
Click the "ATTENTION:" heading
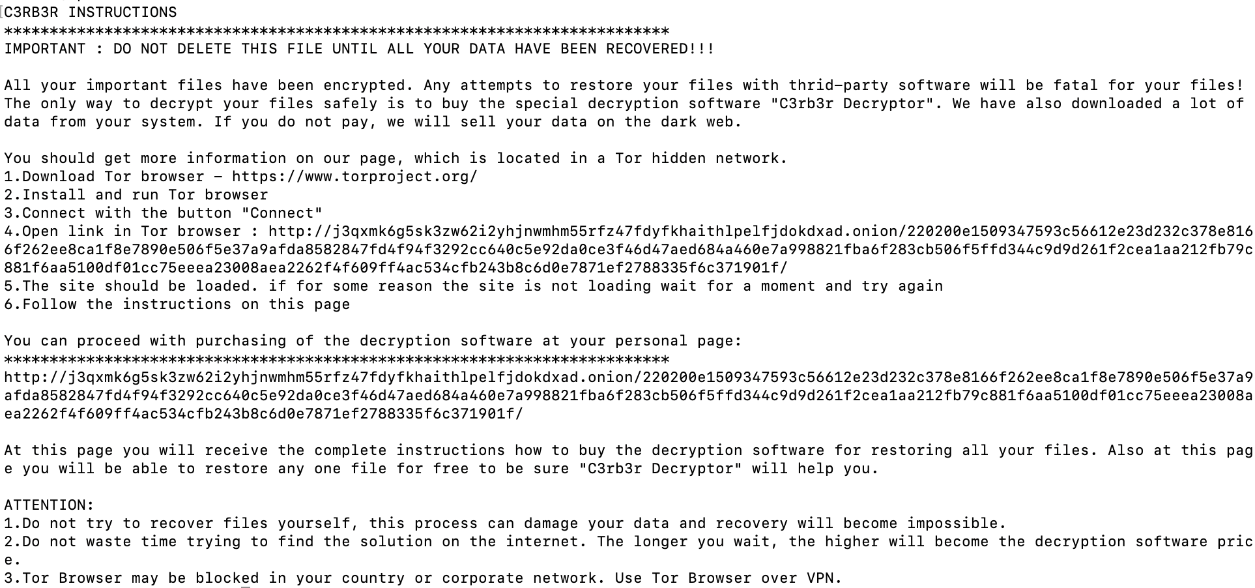click(50, 505)
